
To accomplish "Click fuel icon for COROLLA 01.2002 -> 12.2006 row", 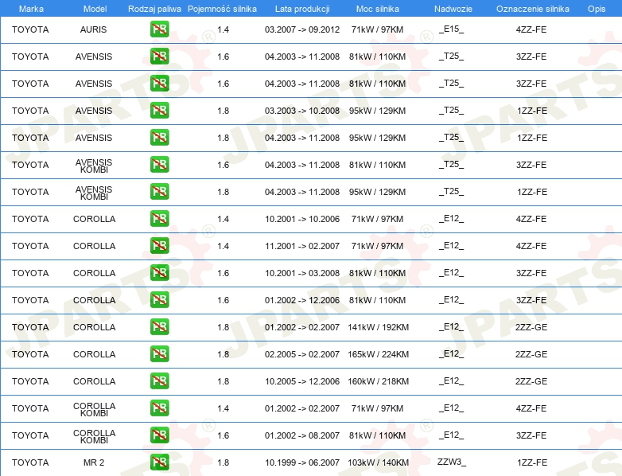I will click(159, 300).
